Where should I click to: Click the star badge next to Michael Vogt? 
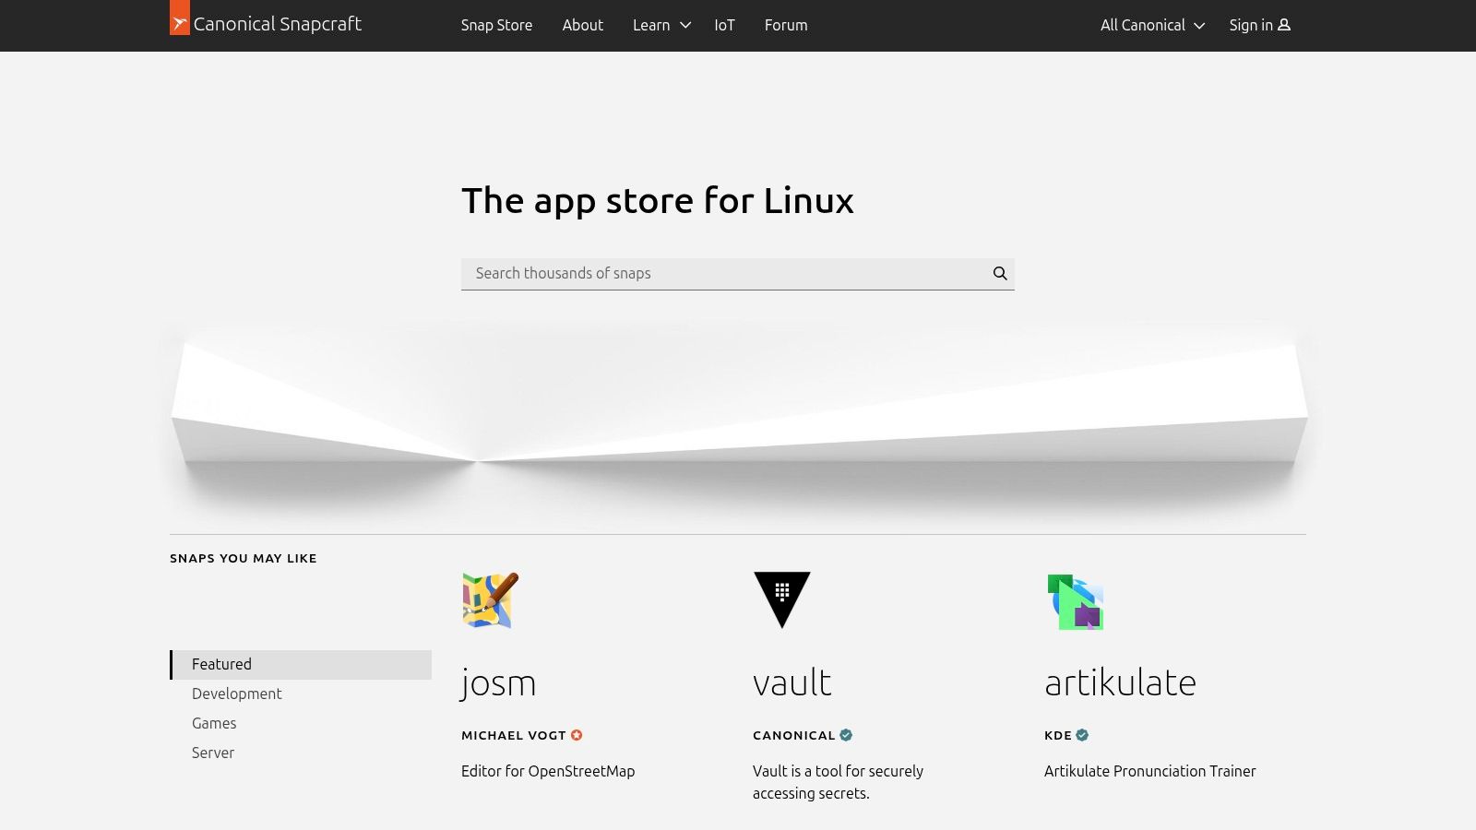(577, 735)
